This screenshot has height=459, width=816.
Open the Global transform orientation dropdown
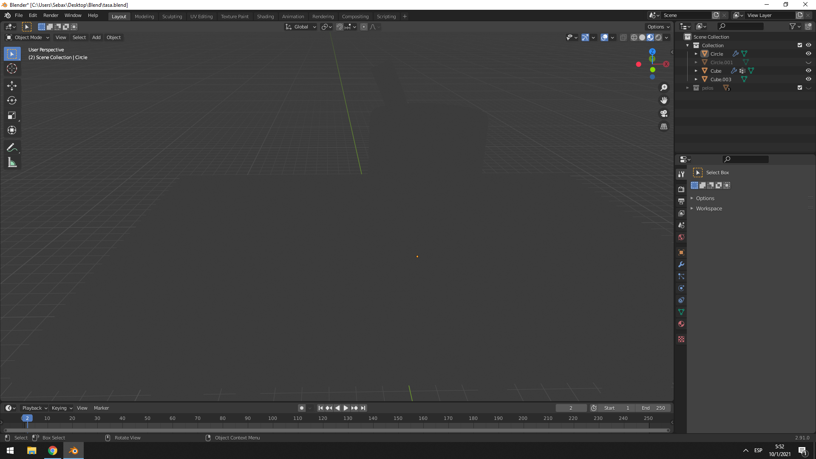(301, 27)
